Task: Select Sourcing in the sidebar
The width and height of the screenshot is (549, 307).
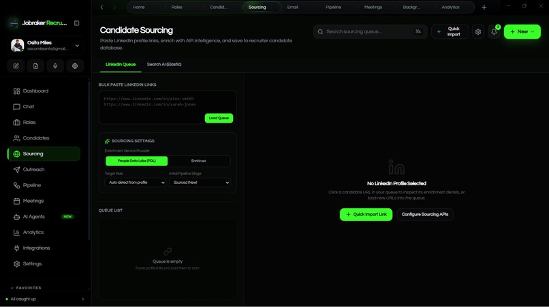Action: (x=44, y=154)
